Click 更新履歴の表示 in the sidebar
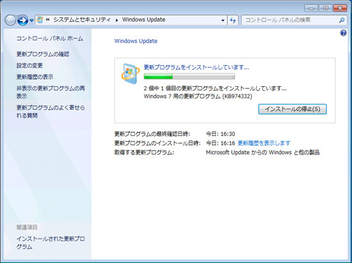This screenshot has height=263, width=352. click(34, 77)
